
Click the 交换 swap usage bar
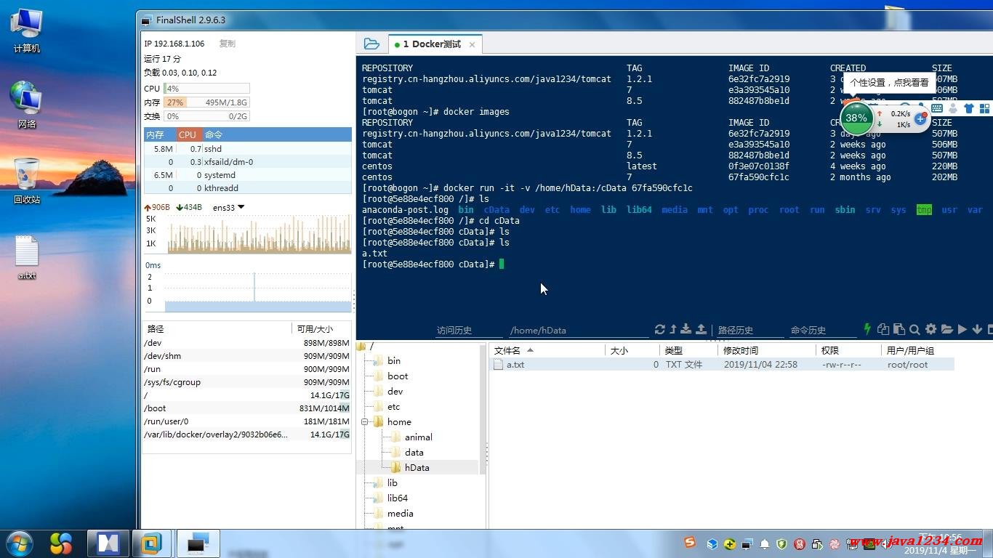[206, 116]
